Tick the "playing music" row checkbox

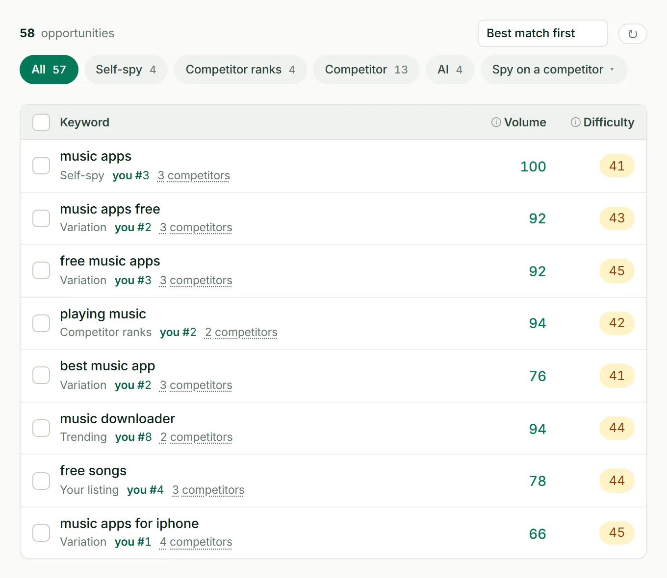pos(41,323)
